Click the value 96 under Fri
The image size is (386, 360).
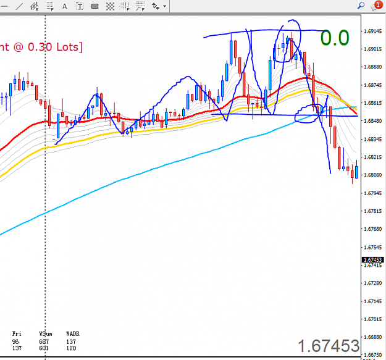point(15,342)
